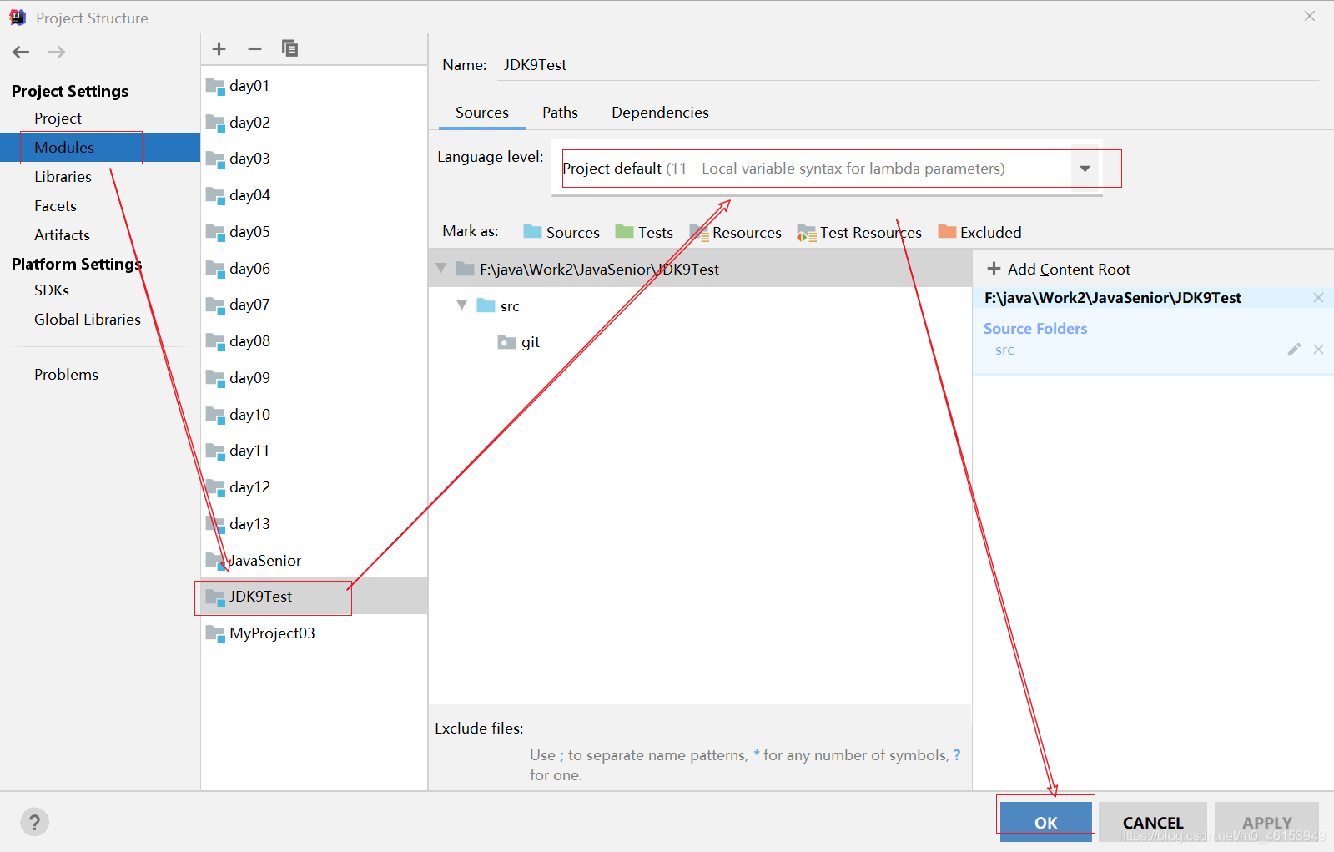The image size is (1334, 852).
Task: Select the day05 module
Action: point(314,232)
